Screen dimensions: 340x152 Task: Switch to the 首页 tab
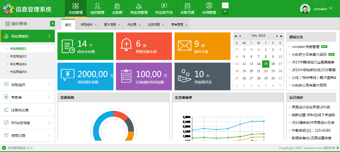click(68, 25)
